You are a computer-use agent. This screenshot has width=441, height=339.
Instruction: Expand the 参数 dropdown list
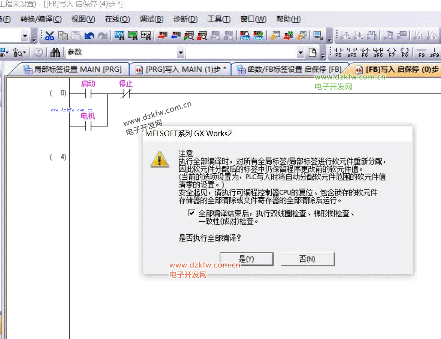tap(181, 52)
